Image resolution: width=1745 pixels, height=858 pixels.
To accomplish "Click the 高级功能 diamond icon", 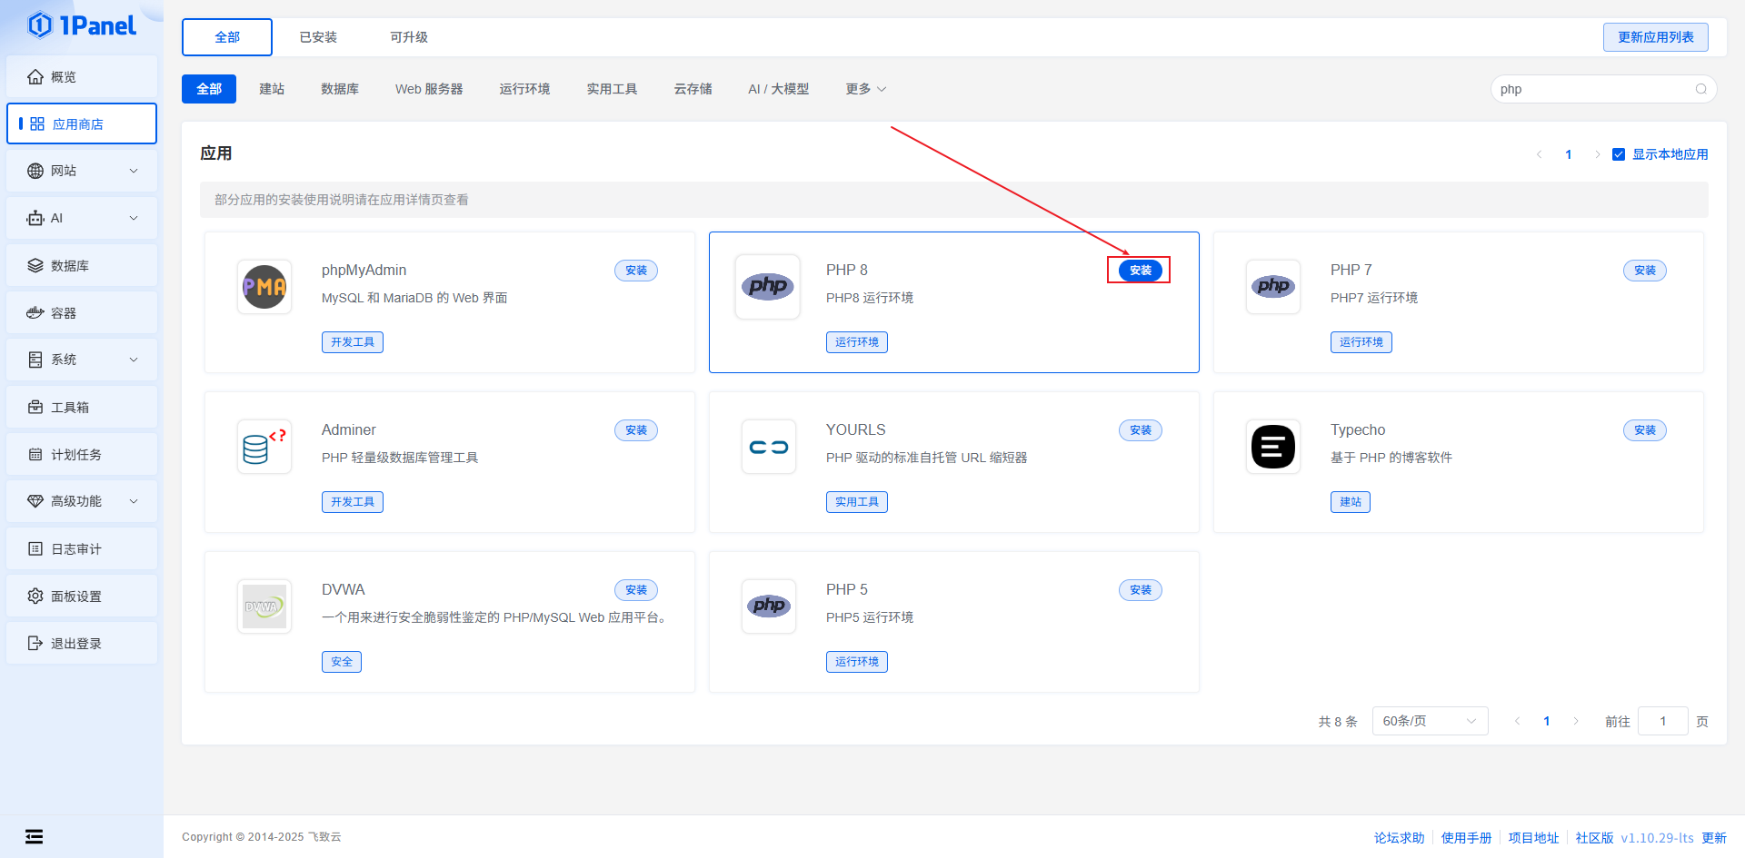I will [x=35, y=501].
